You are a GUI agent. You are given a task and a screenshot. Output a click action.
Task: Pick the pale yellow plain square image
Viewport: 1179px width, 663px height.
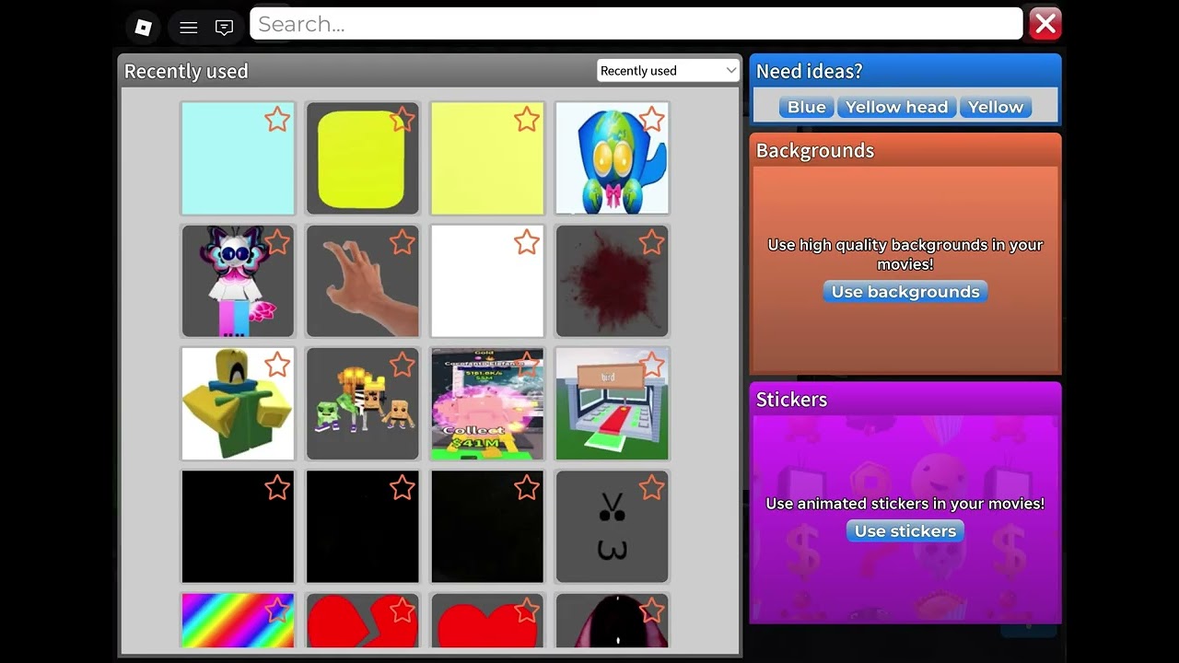(x=487, y=158)
